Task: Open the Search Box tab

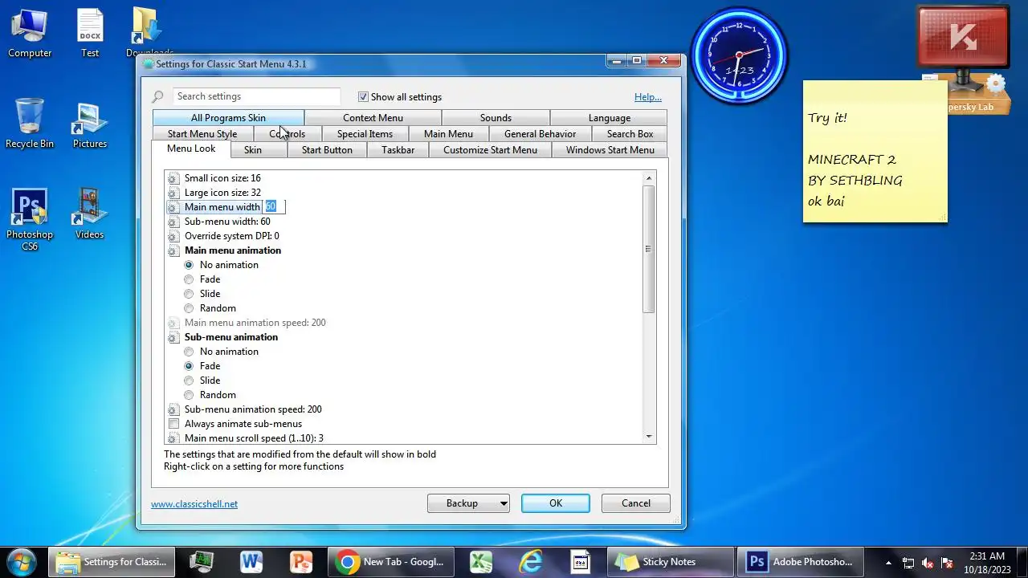Action: pyautogui.click(x=630, y=134)
